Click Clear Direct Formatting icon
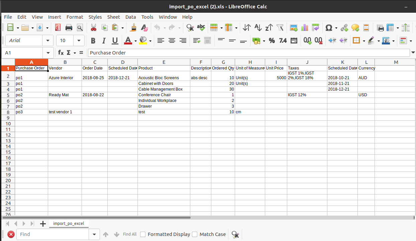The width and height of the screenshot is (416, 241). click(x=144, y=27)
